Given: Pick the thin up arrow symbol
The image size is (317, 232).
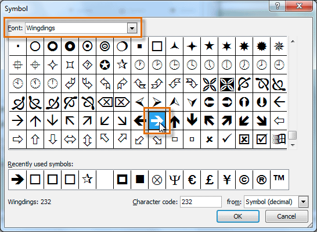Looking at the screenshot, I should tap(35, 121).
